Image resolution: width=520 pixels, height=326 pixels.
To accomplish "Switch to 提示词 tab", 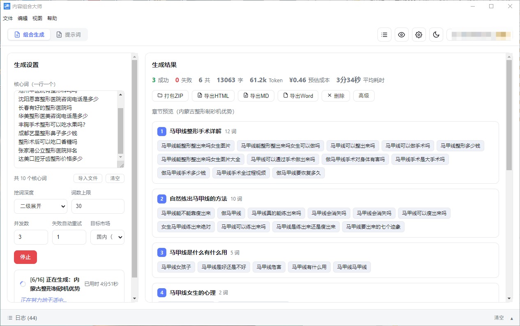I will pos(69,35).
